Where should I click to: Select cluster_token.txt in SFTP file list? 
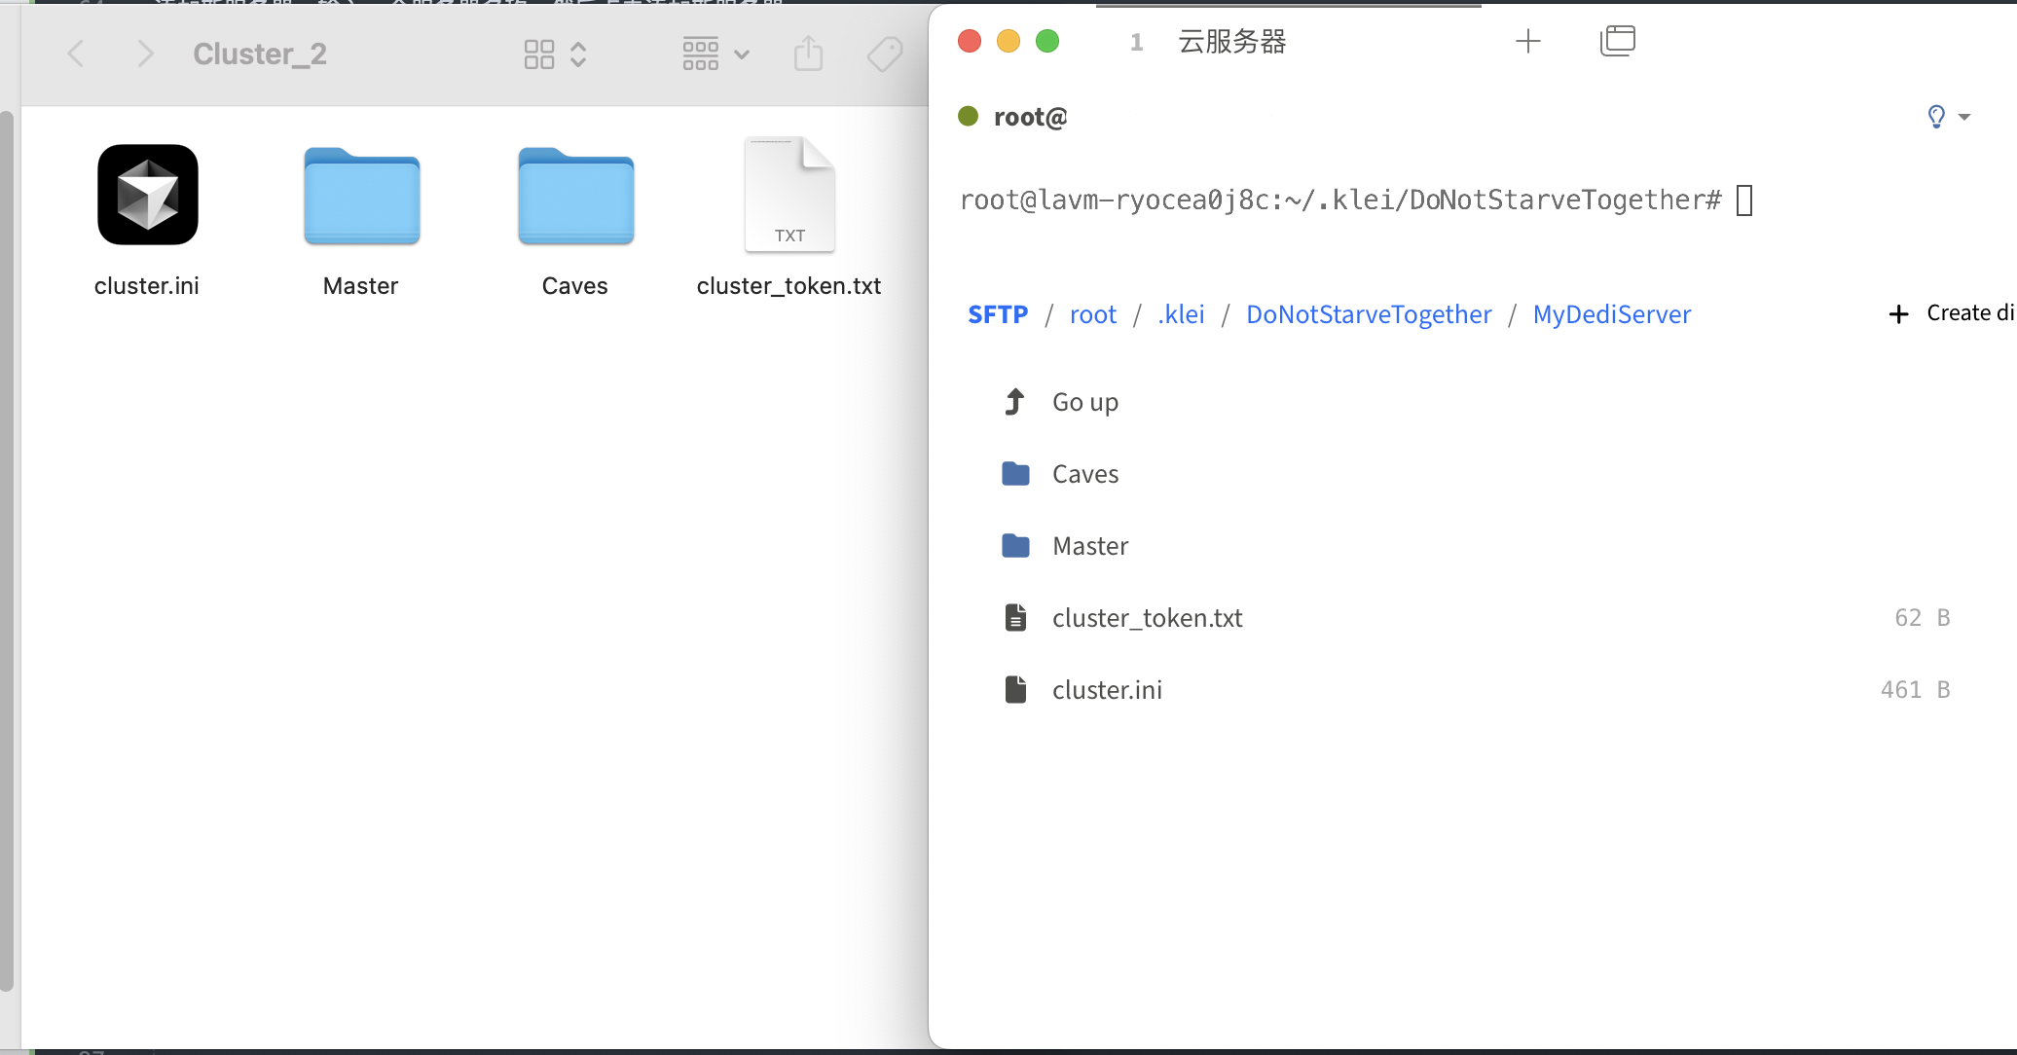tap(1147, 618)
